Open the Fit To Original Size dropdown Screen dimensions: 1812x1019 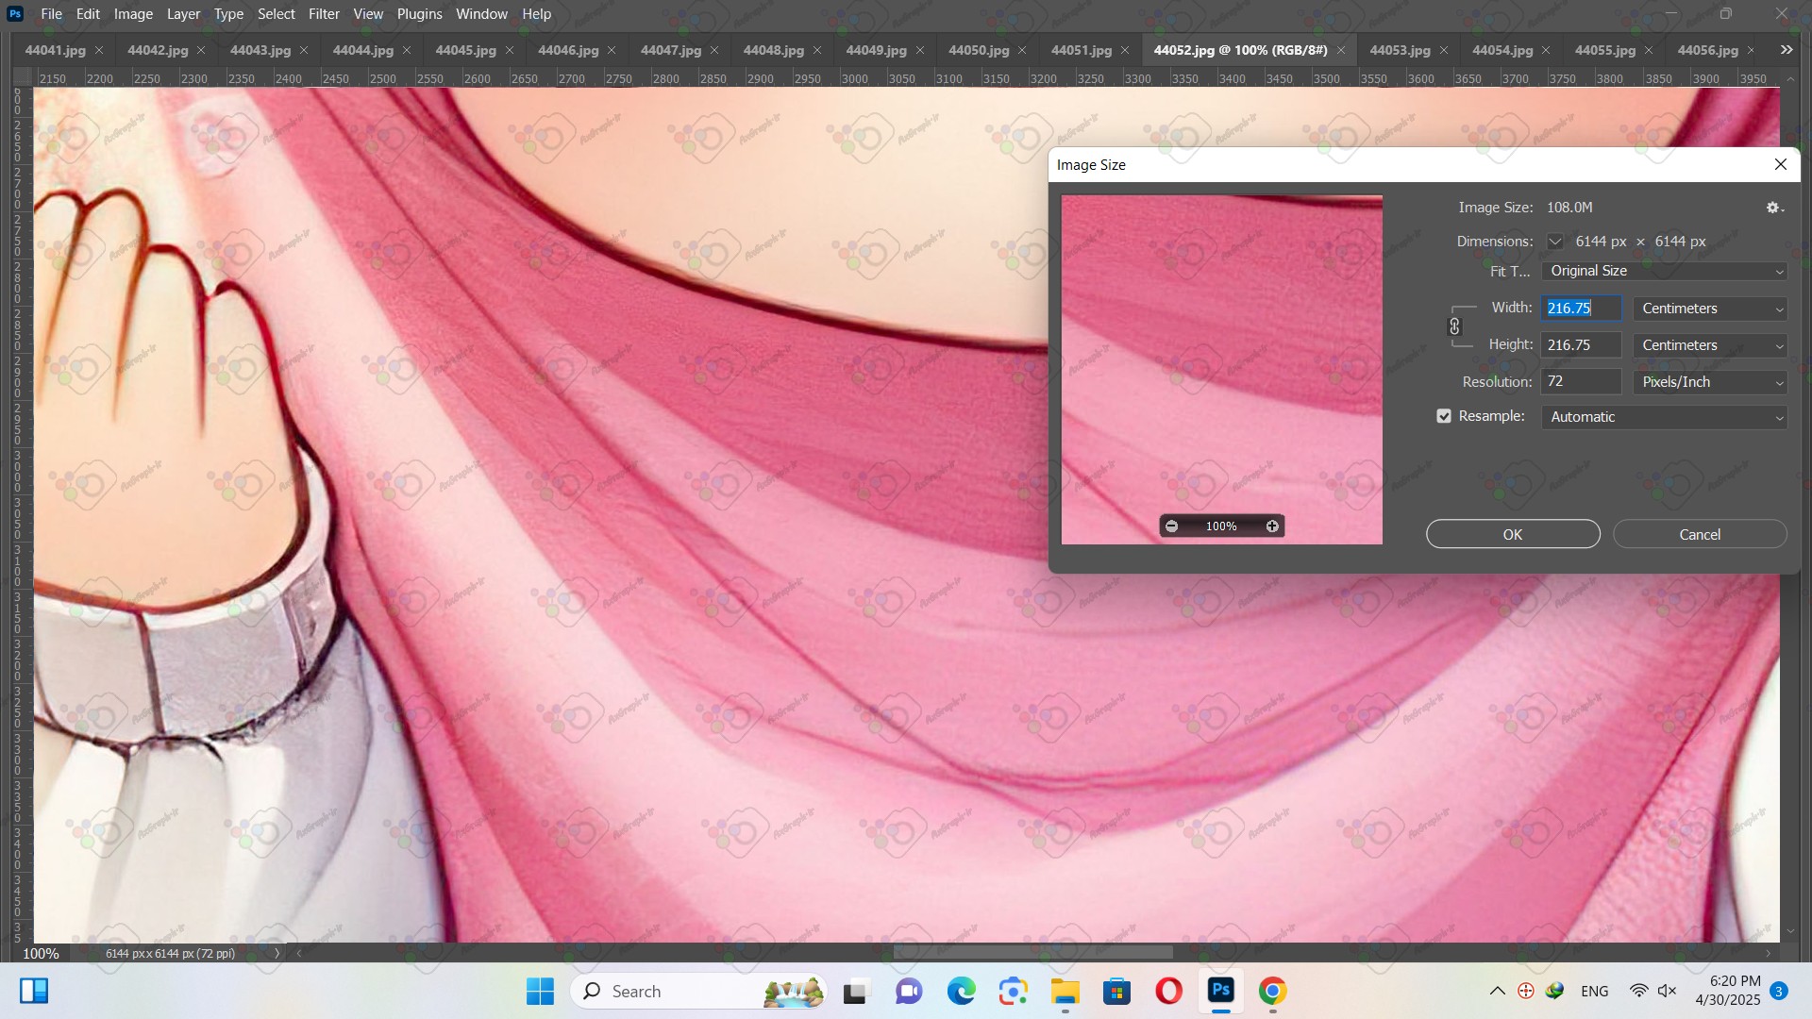tap(1665, 271)
